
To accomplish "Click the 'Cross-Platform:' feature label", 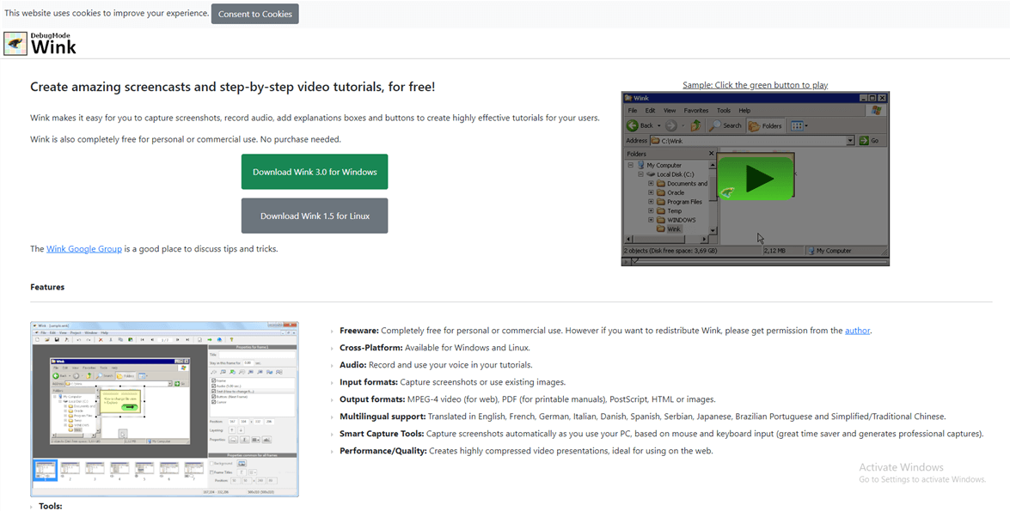I will (x=371, y=348).
